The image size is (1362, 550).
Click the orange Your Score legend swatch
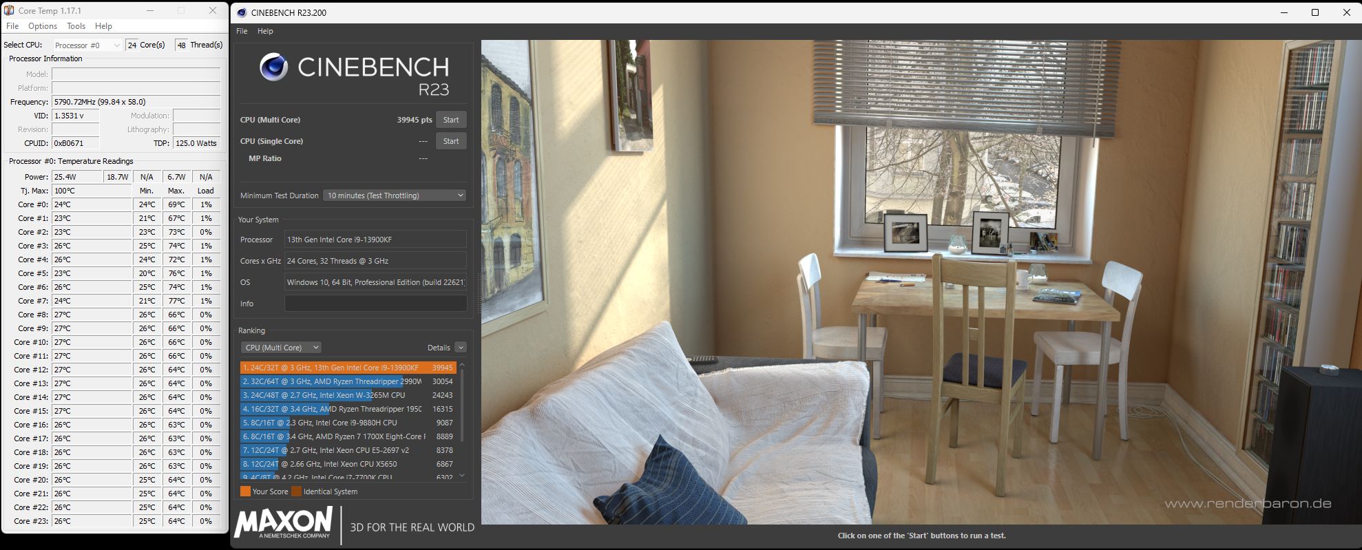[245, 491]
